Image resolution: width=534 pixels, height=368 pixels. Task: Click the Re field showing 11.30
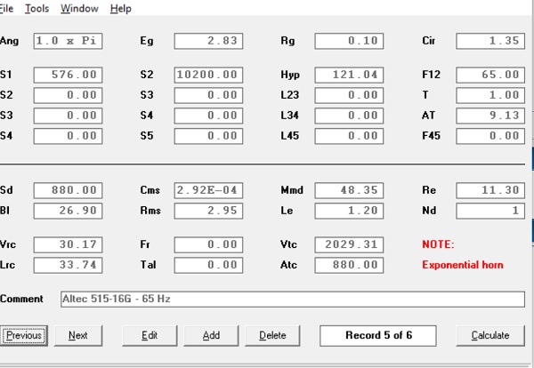pos(490,190)
